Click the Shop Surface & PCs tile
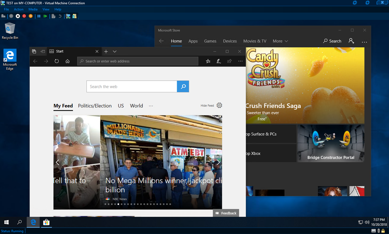 (271, 134)
